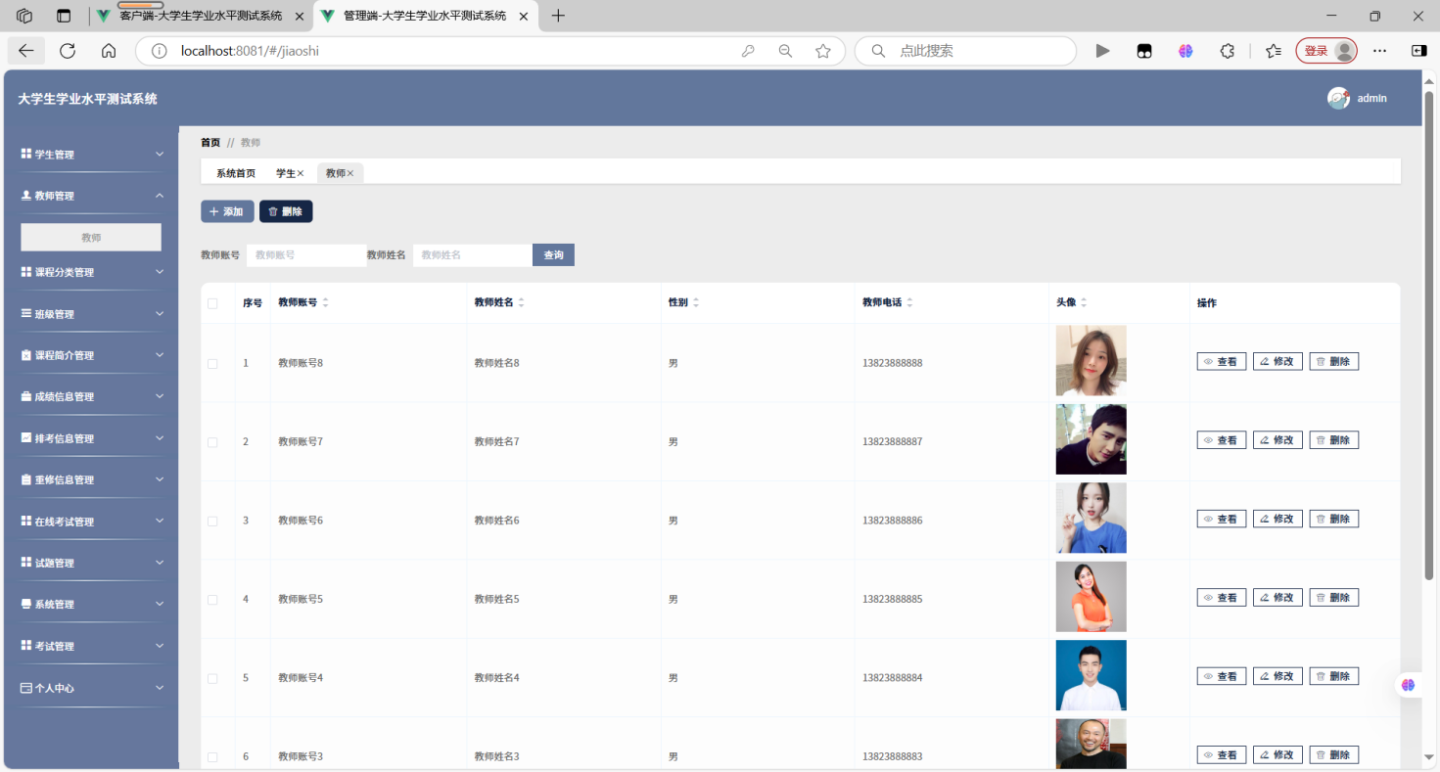Collapse the 教师管理 sidebar menu
Image resolution: width=1440 pixels, height=772 pixels.
point(92,196)
